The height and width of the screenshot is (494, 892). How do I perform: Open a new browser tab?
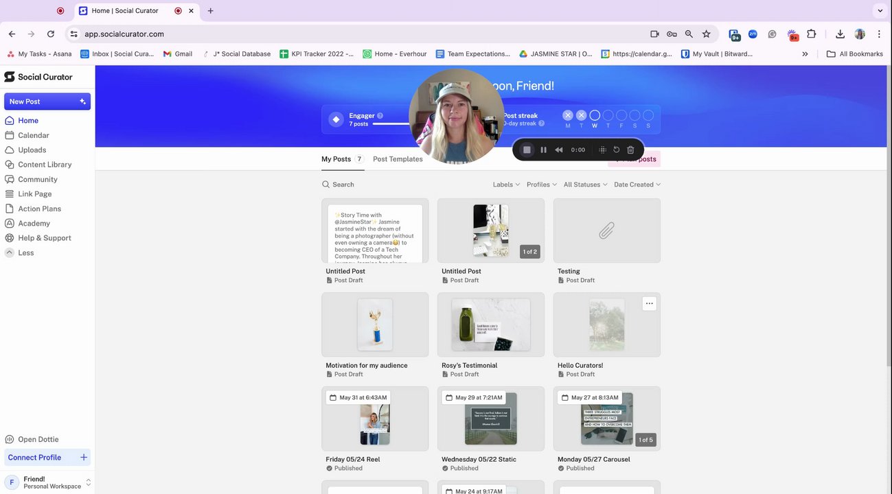tap(210, 11)
